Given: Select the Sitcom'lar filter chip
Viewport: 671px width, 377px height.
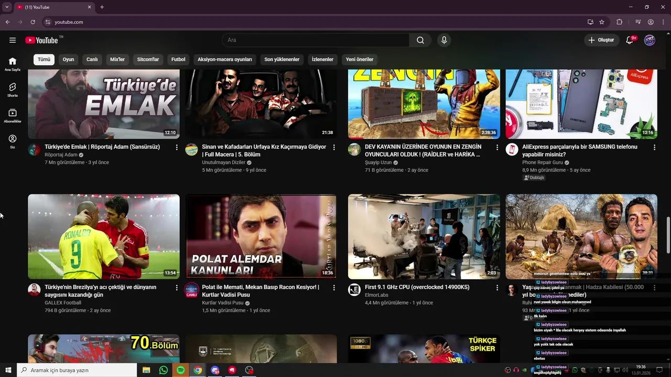Looking at the screenshot, I should click(148, 60).
